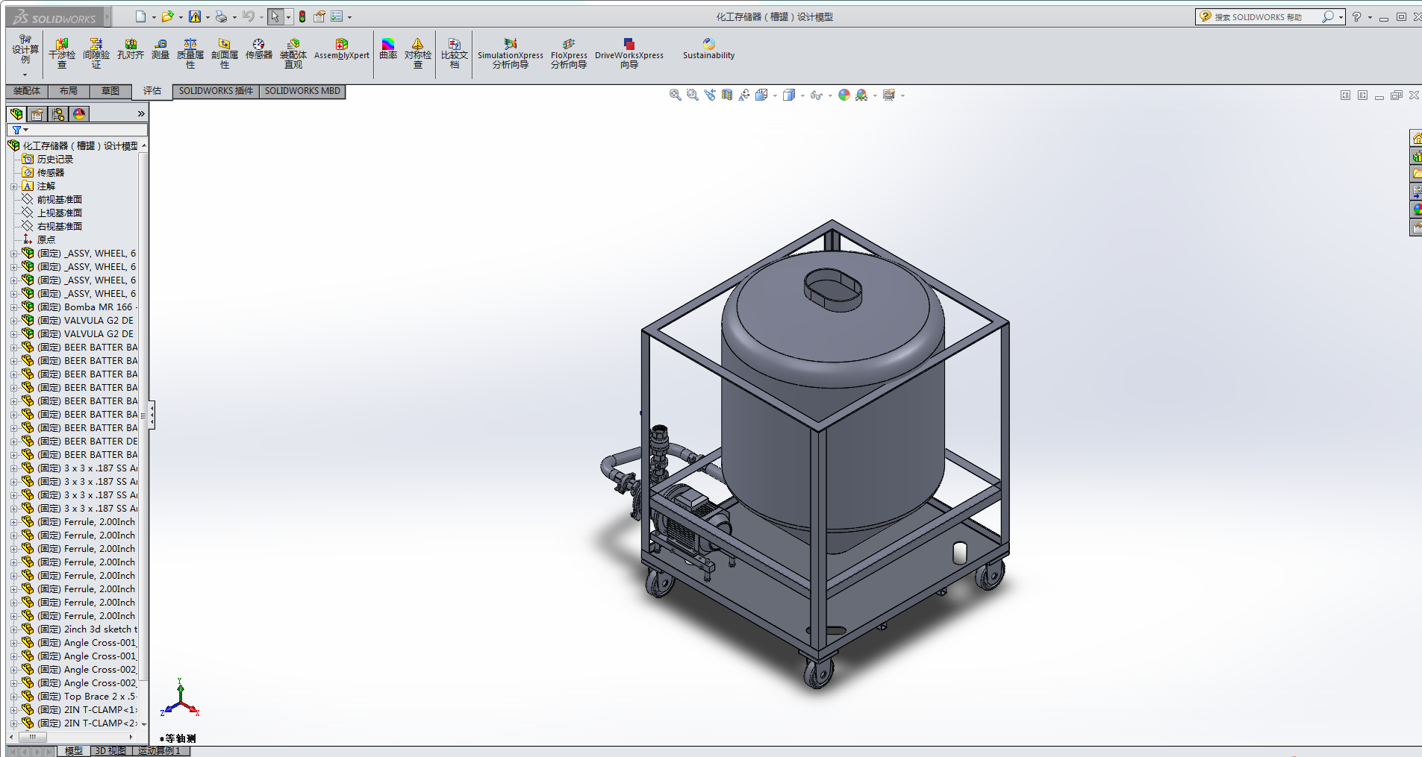Viewport: 1422px width, 757px height.
Task: Switch to the 装配体 ribbon tab
Action: pos(27,91)
